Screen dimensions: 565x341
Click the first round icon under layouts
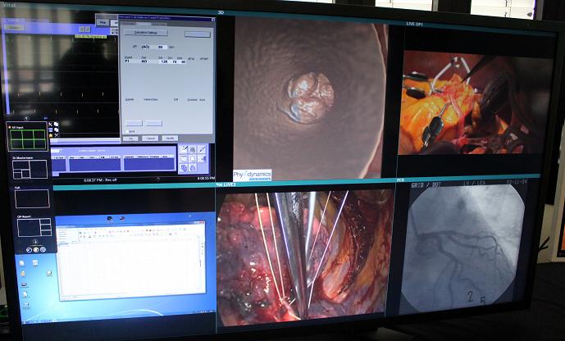click(30, 249)
